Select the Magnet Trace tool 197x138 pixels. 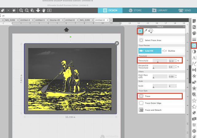click(151, 31)
